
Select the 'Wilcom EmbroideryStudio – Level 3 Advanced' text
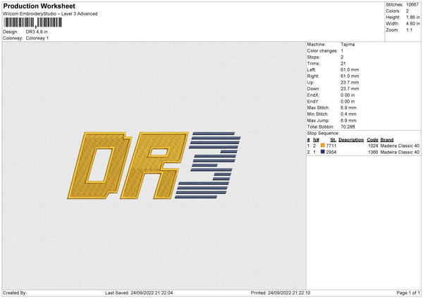click(x=50, y=14)
